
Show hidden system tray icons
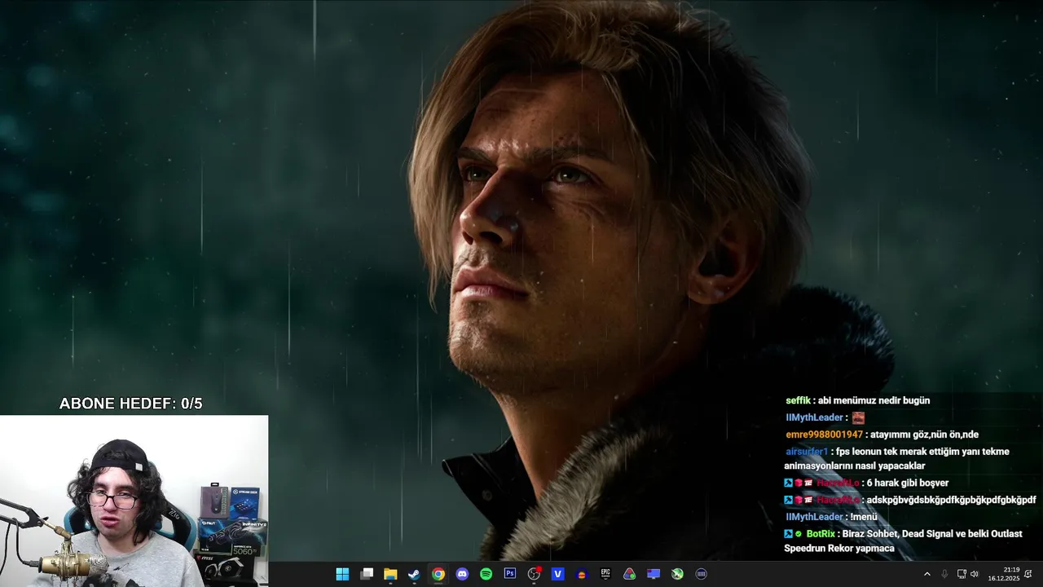[x=926, y=574]
